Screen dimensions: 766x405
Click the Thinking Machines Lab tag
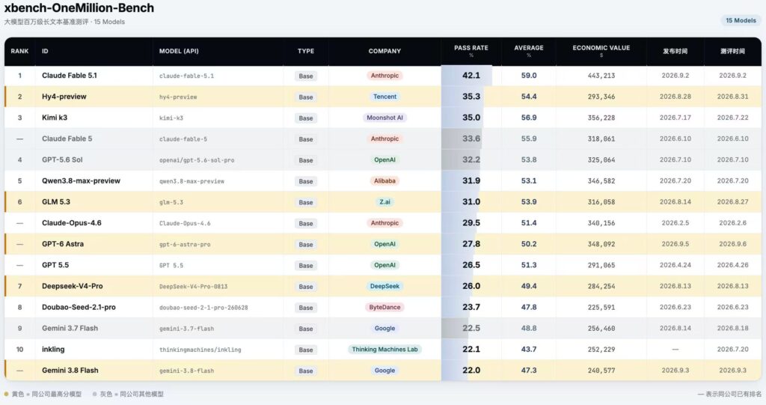pos(384,350)
